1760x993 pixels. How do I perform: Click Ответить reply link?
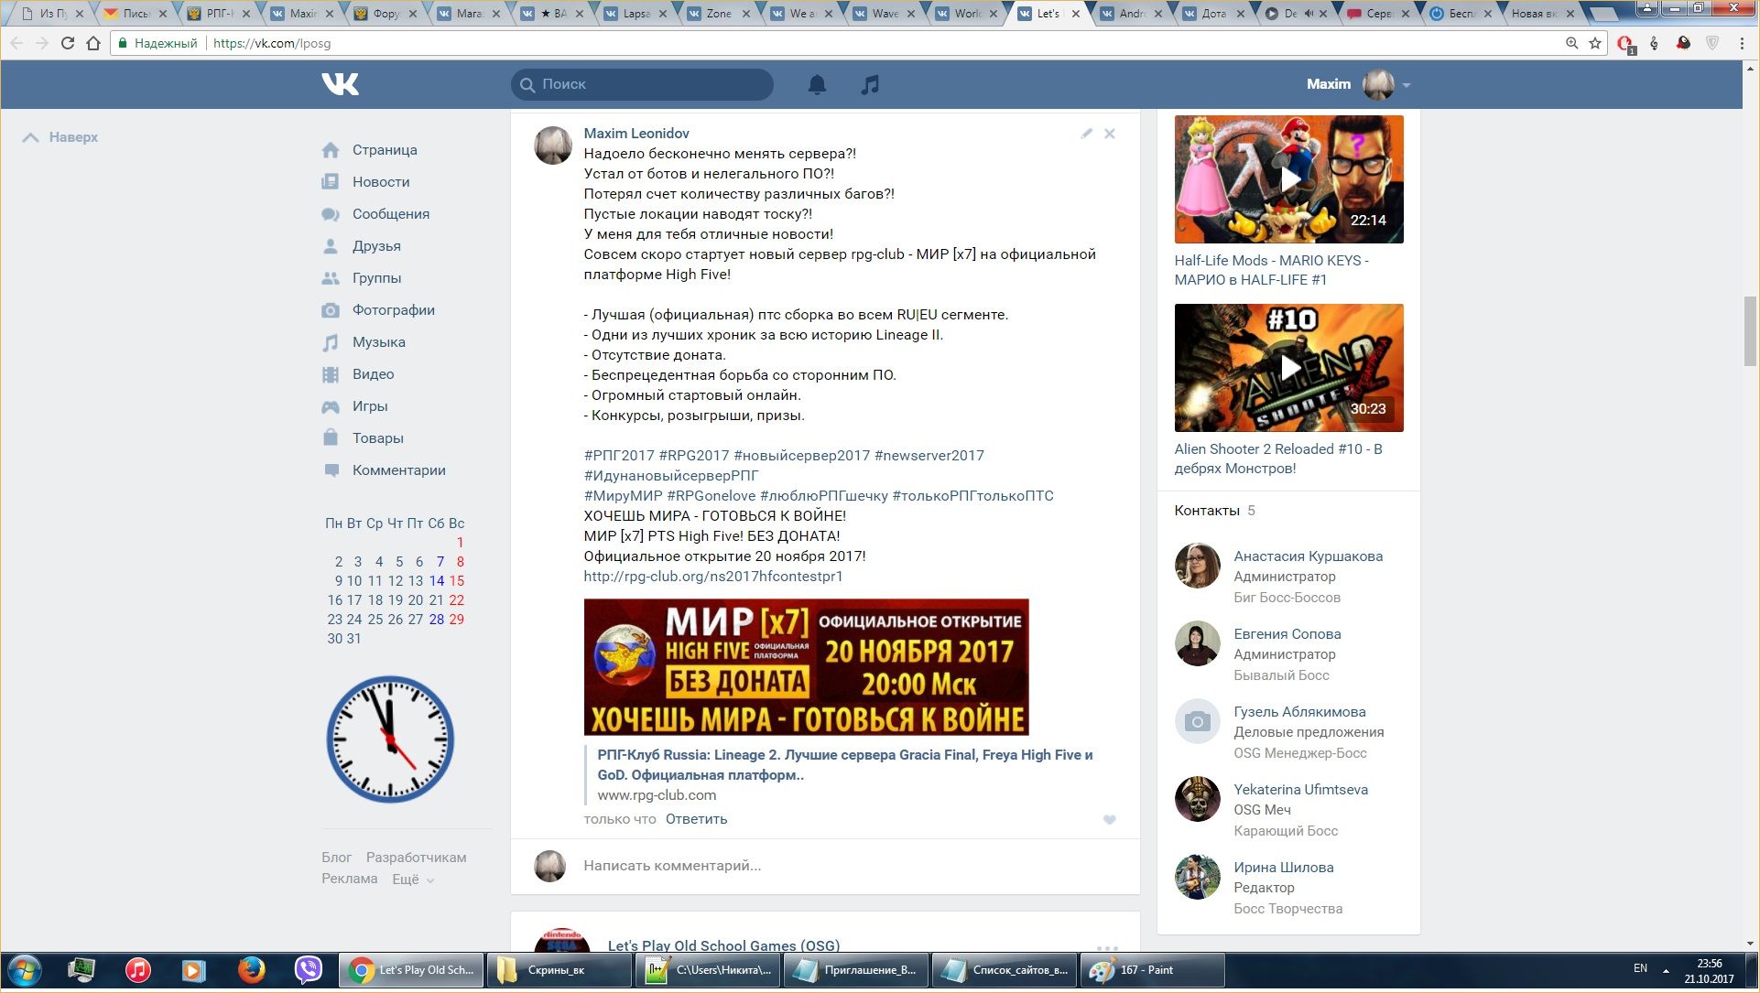coord(696,819)
